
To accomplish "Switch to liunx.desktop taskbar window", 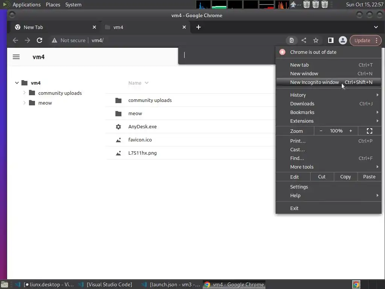I will pos(44,284).
